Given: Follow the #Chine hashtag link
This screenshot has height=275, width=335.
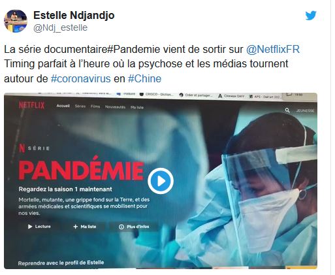Looking at the screenshot, I should [144, 78].
